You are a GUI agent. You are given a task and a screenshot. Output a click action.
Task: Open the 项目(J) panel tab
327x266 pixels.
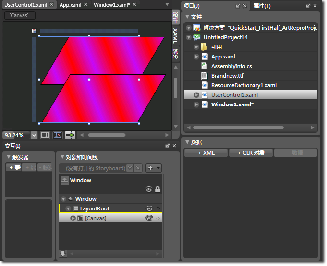(192, 6)
